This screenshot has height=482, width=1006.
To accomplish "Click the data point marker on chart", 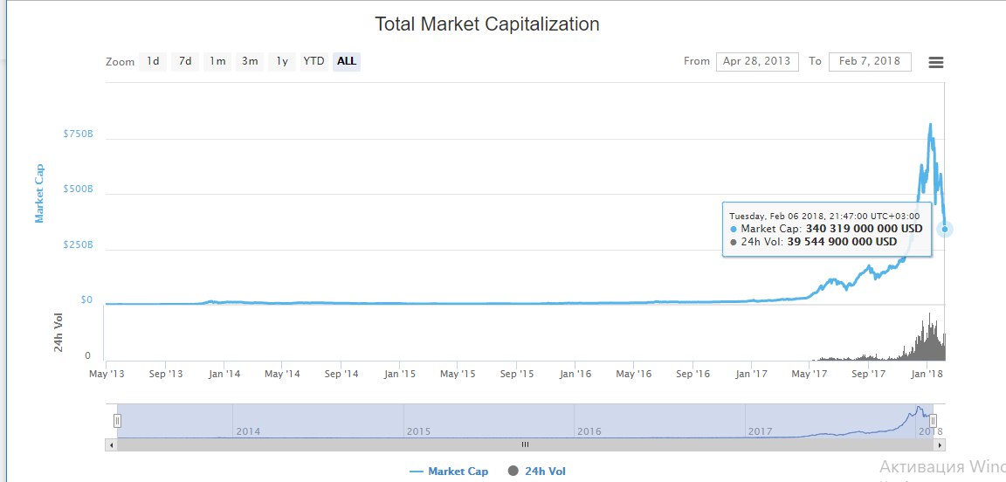I will point(945,229).
